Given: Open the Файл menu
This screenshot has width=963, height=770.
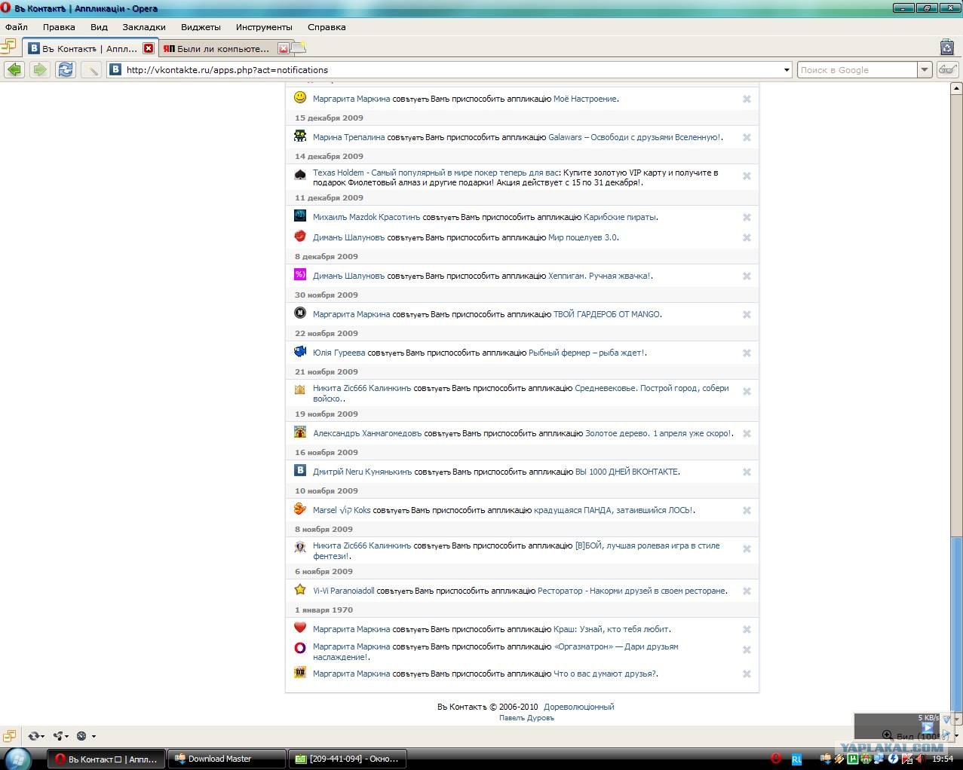Looking at the screenshot, I should pos(17,27).
